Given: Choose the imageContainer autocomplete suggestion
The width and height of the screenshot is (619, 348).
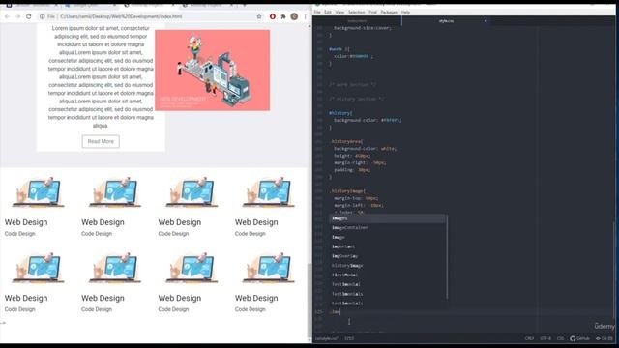Looking at the screenshot, I should coord(388,228).
